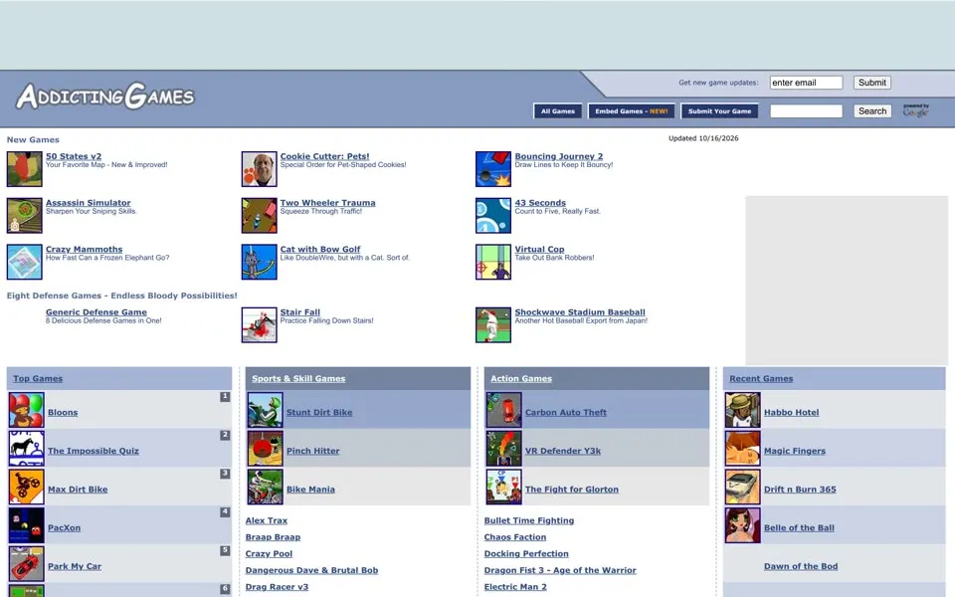Image resolution: width=955 pixels, height=597 pixels.
Task: Open Dragon Fist 3 - Age of the Warrior
Action: tap(560, 570)
